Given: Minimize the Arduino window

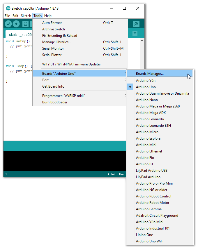Looking at the screenshot, I should [111, 8].
